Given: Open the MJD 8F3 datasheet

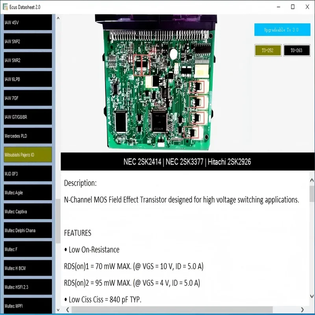Looking at the screenshot, I should point(27,174).
